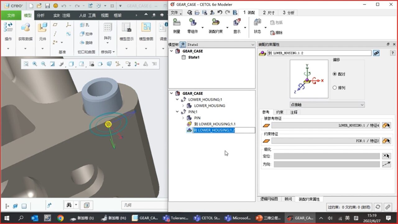
Task: Click the chain link button in CETOL status bar
Action: click(387, 207)
